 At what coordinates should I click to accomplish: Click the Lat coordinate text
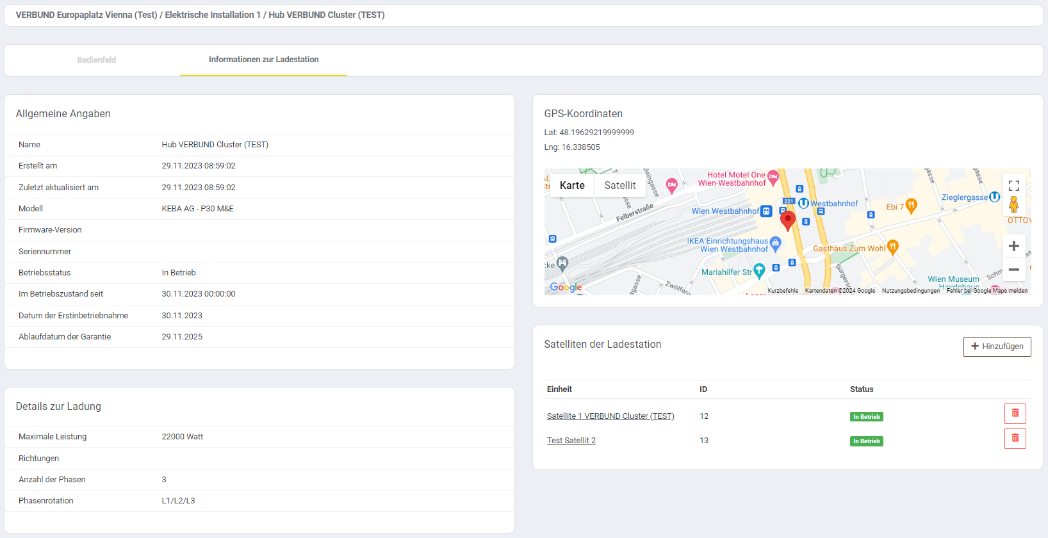tap(589, 133)
